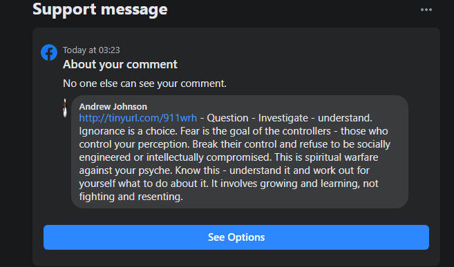Open the Andrew Johnson commenter name
Screen dimensions: 454x267
click(113, 107)
